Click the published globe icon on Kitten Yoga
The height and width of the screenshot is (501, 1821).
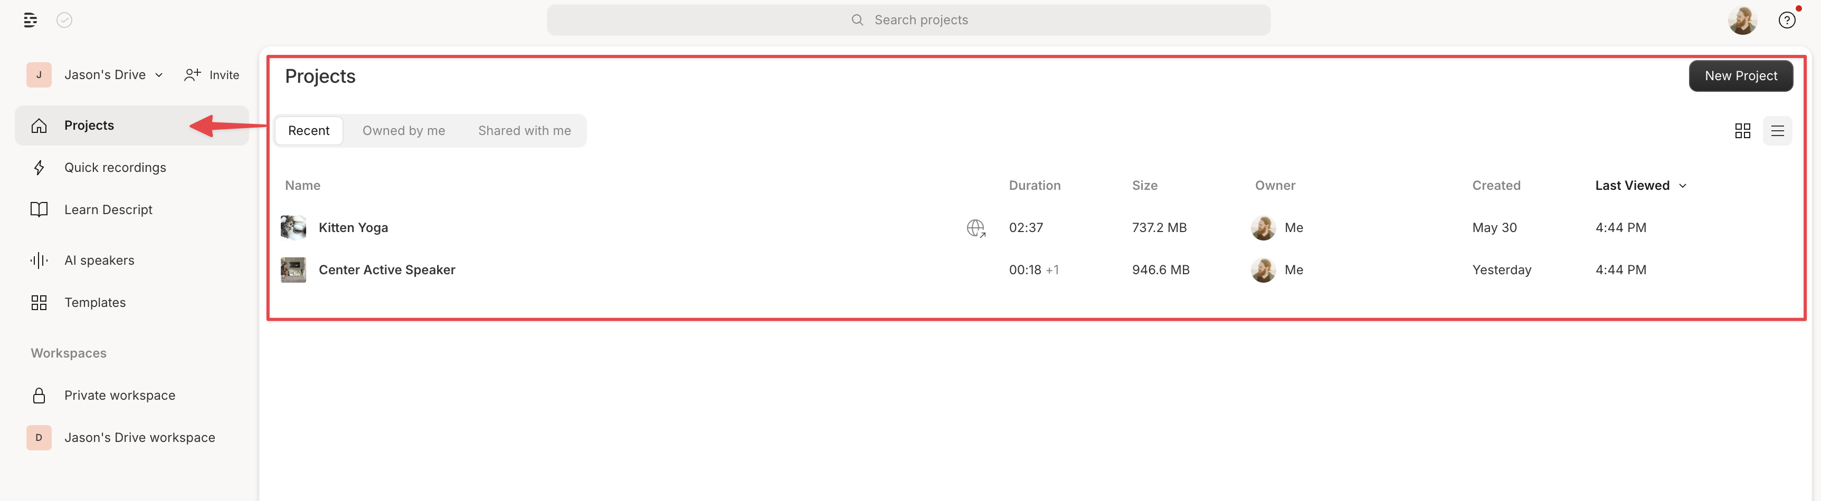click(975, 227)
